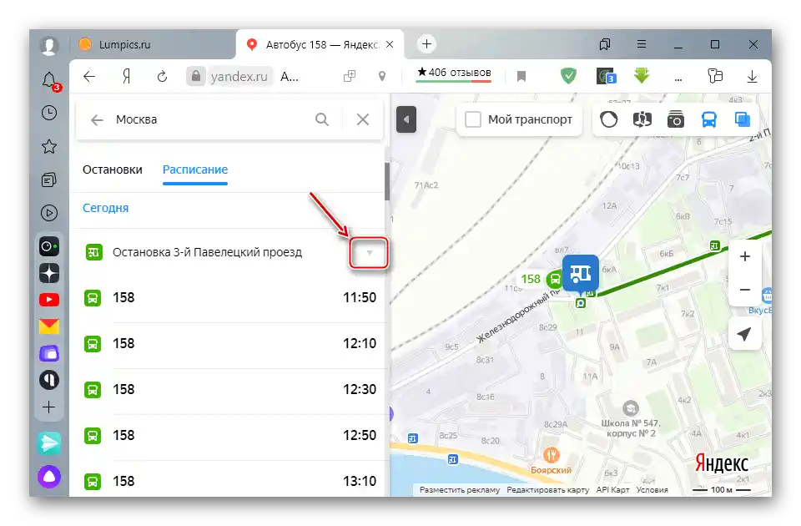Image resolution: width=801 pixels, height=526 pixels.
Task: Open browser profile avatar
Action: click(49, 45)
